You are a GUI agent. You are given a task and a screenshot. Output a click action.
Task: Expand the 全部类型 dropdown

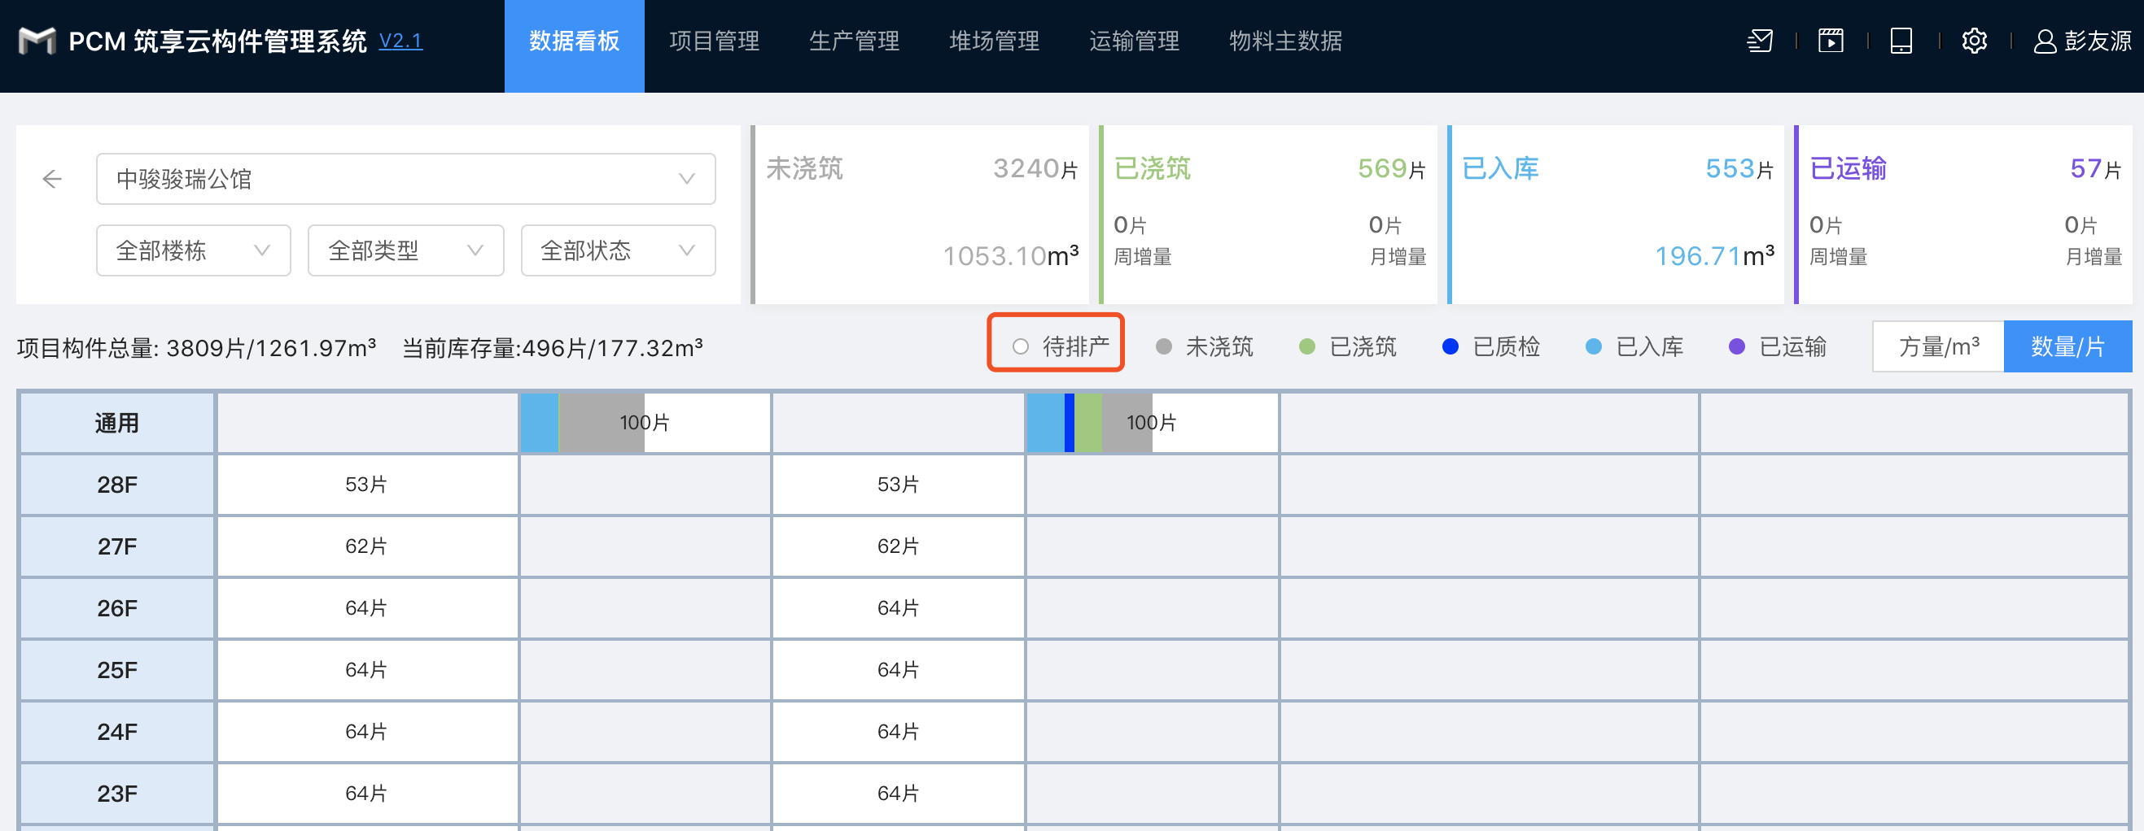pos(405,250)
